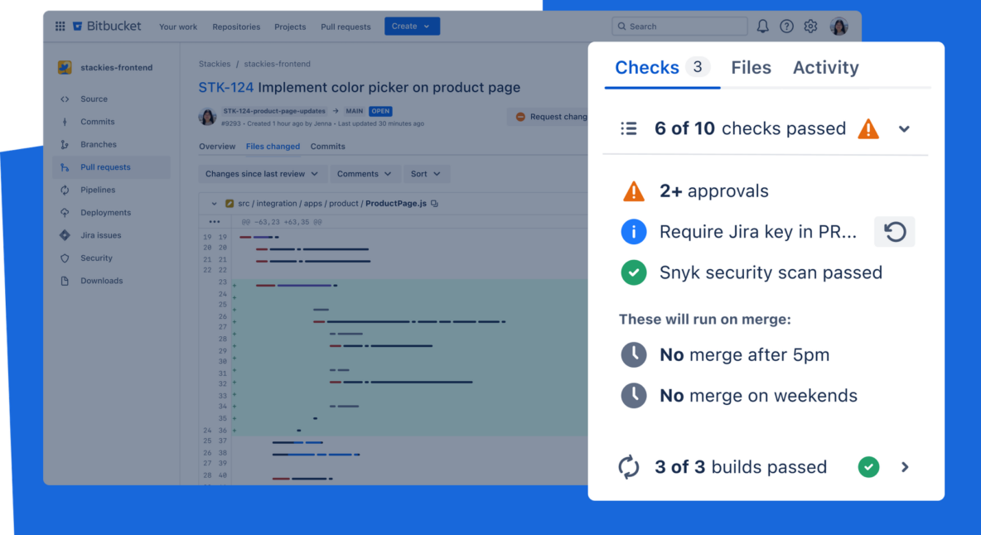Click the 'No merge on weekends' text
This screenshot has width=981, height=535.
(758, 396)
